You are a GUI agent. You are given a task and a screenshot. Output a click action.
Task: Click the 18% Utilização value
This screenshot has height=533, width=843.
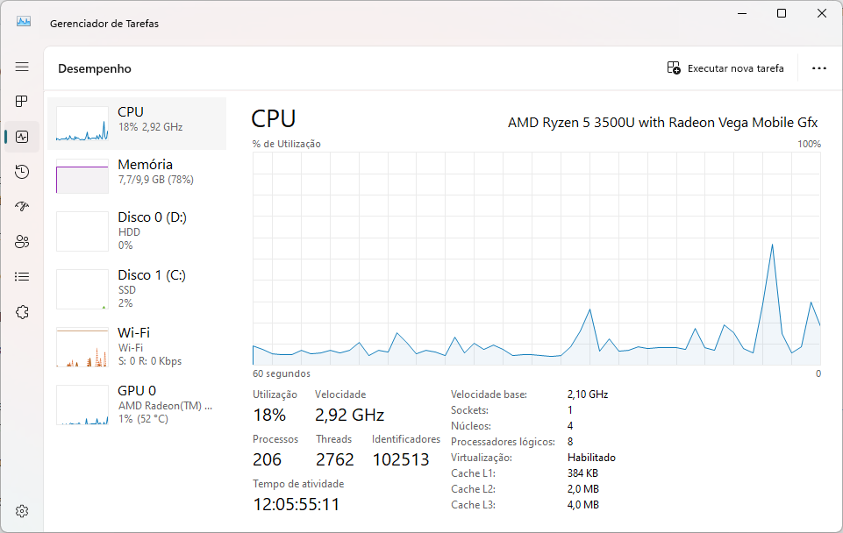(269, 415)
